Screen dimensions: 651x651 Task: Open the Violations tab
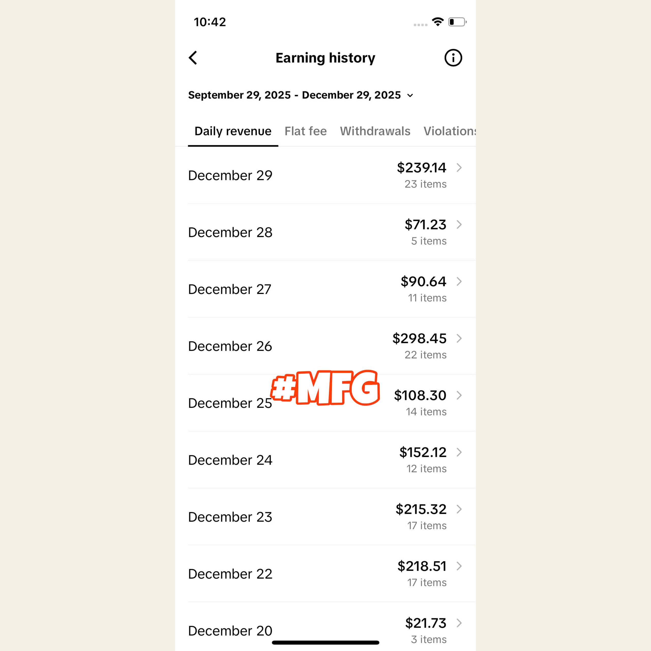point(450,131)
